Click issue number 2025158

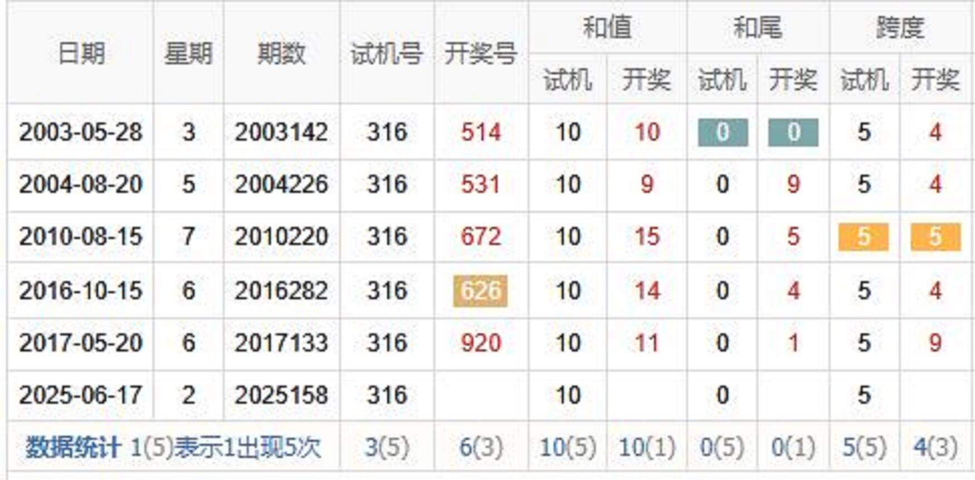(x=281, y=395)
